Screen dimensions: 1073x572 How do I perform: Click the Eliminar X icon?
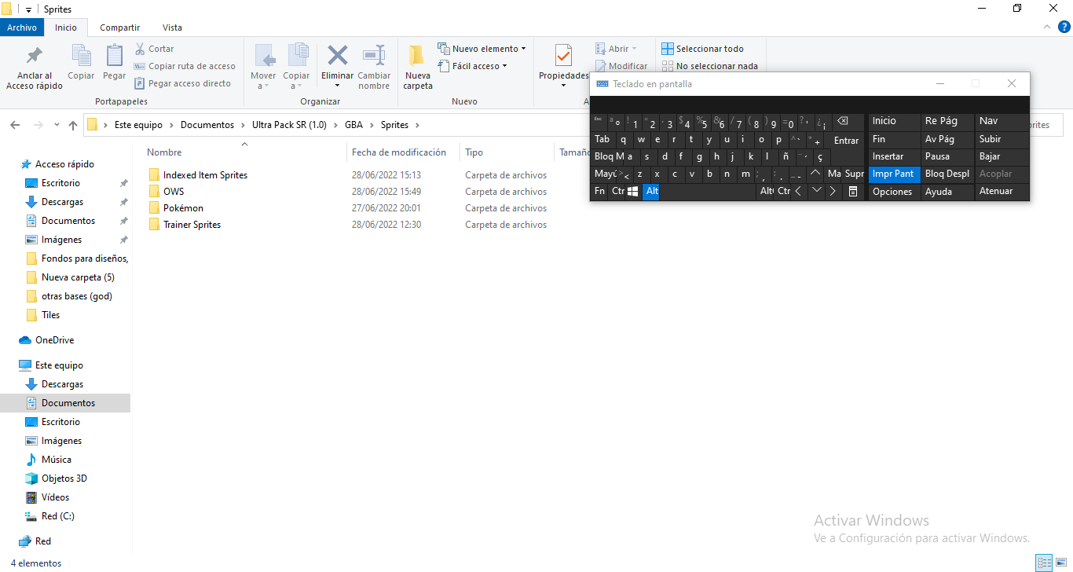[338, 56]
